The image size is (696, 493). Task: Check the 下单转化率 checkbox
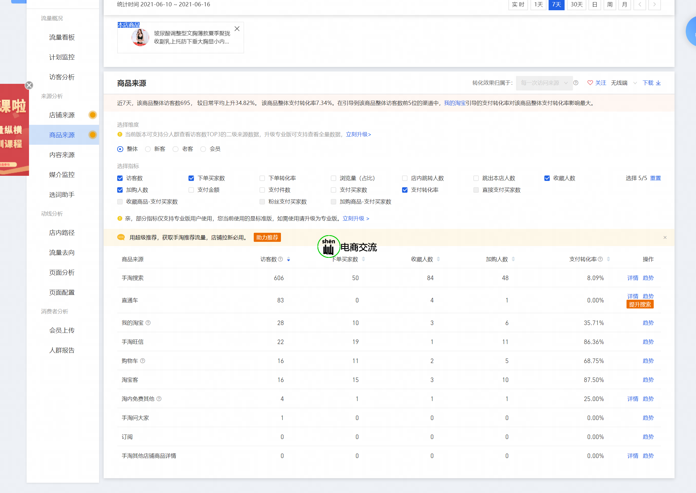coord(262,178)
